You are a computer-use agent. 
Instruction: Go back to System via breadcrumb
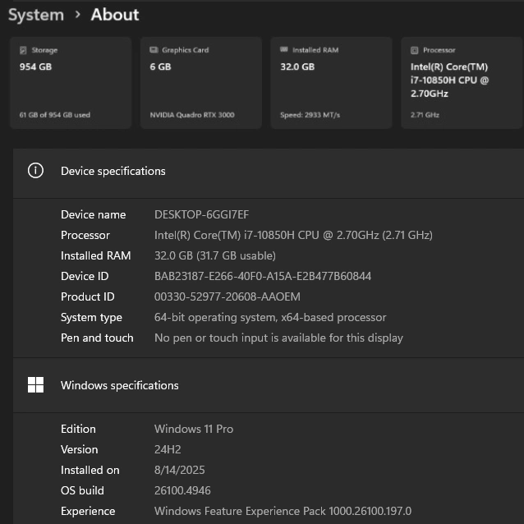pyautogui.click(x=35, y=15)
